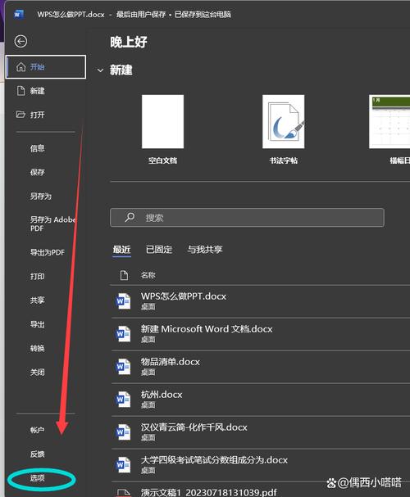Sort by the 名称 column header
This screenshot has height=497, width=410.
tap(148, 275)
